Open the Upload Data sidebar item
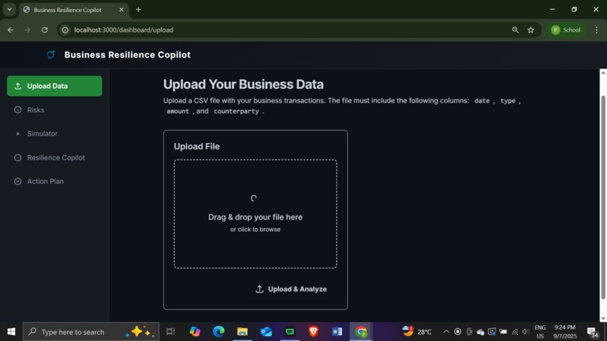Screen dimensions: 607x341 [x=54, y=86]
